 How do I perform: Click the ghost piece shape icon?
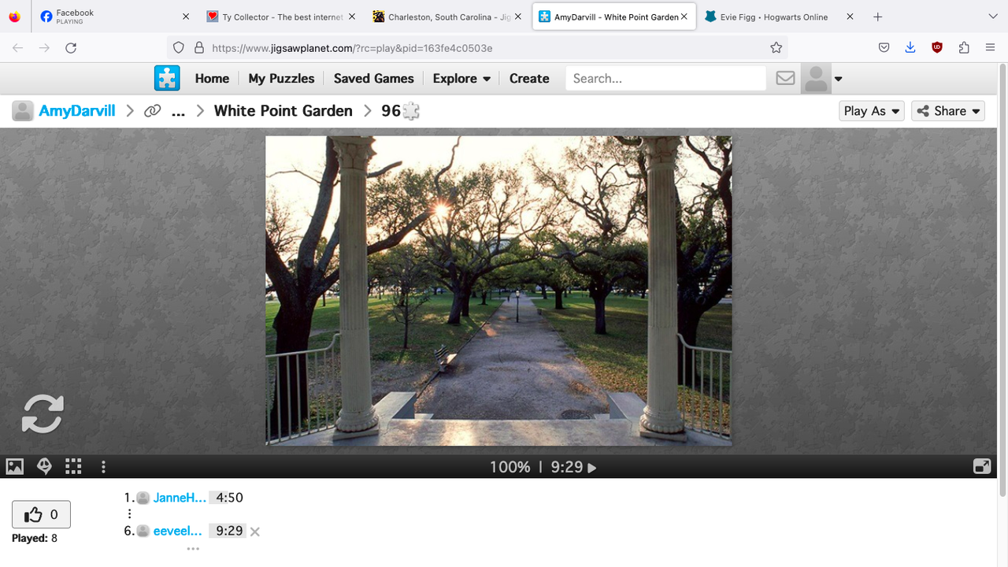[x=44, y=466]
